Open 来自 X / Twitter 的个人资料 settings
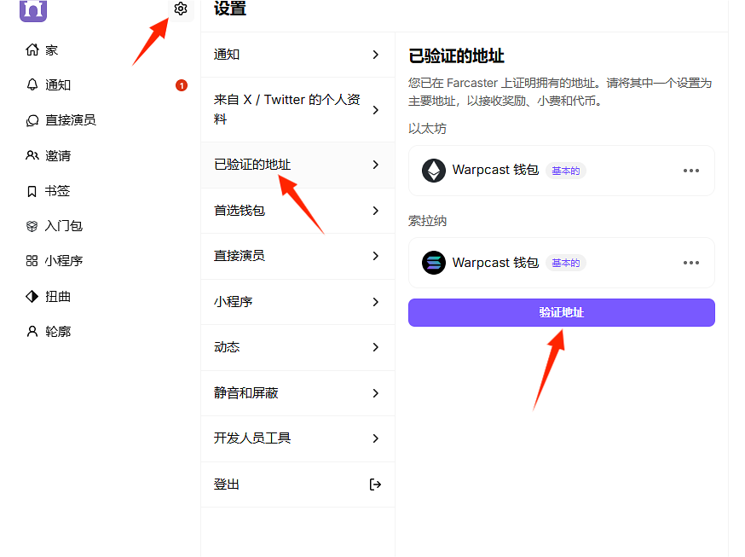Viewport: 745px width, 557px height. 286,109
